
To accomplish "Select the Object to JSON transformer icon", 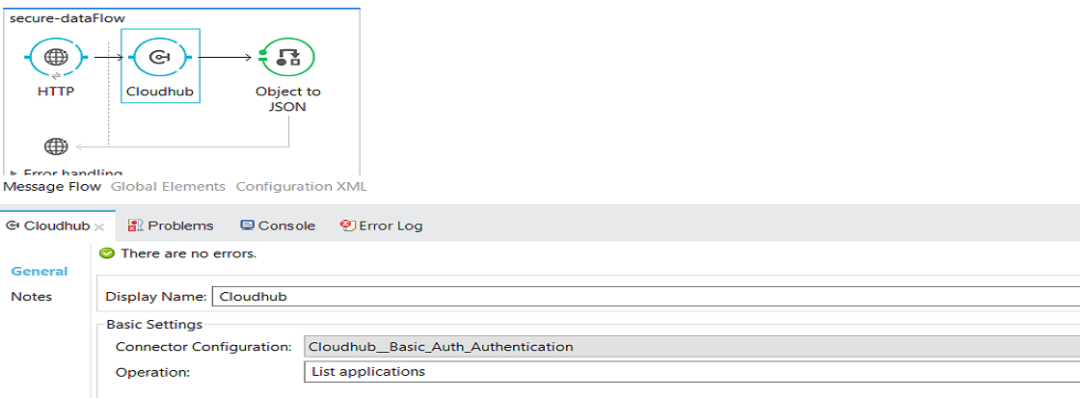I will point(288,57).
